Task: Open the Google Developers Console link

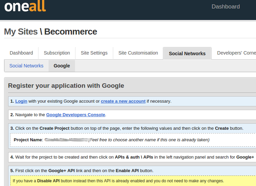Action: 75,115
